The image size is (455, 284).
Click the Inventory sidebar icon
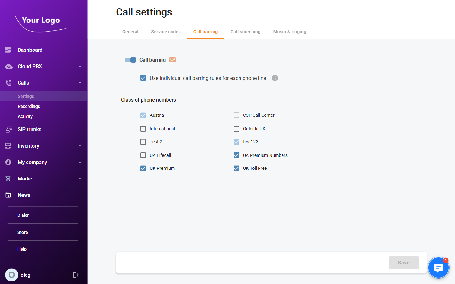[8, 146]
